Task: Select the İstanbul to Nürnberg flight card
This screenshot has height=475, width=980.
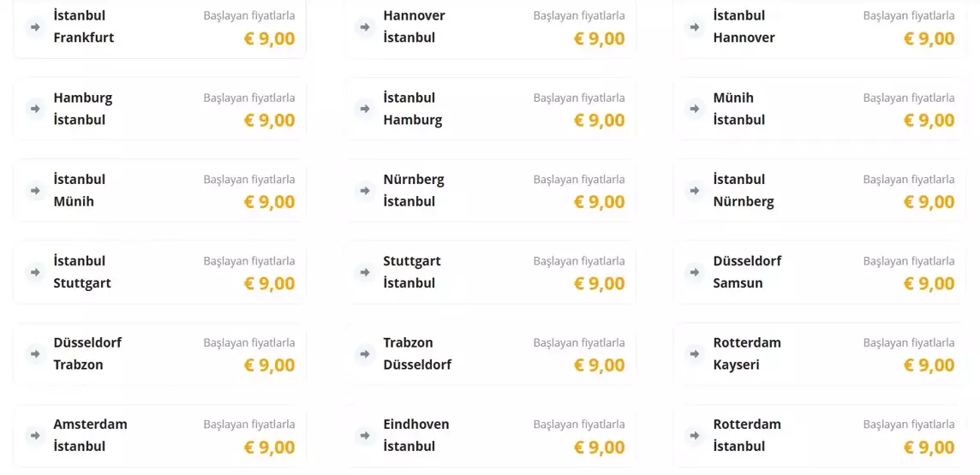Action: (819, 190)
